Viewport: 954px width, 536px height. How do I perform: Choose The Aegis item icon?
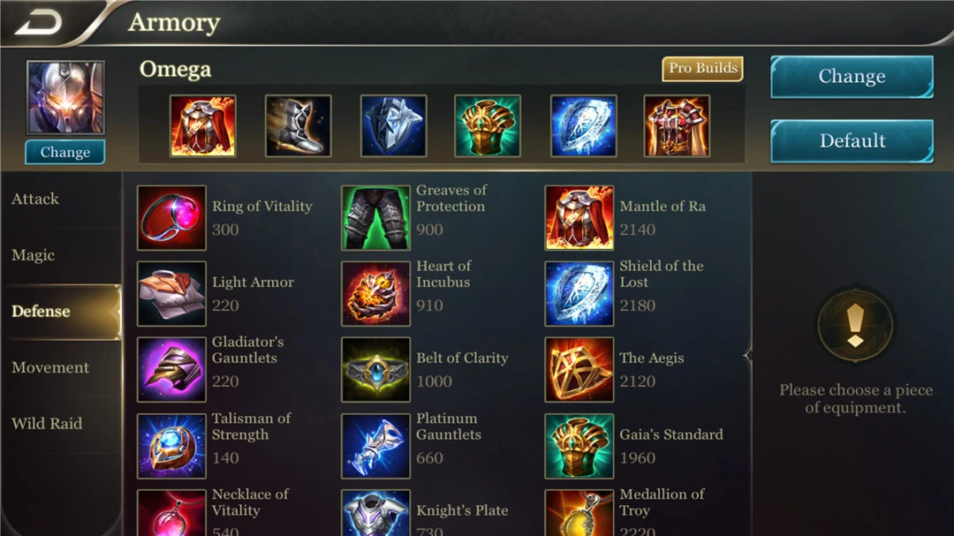tap(579, 369)
